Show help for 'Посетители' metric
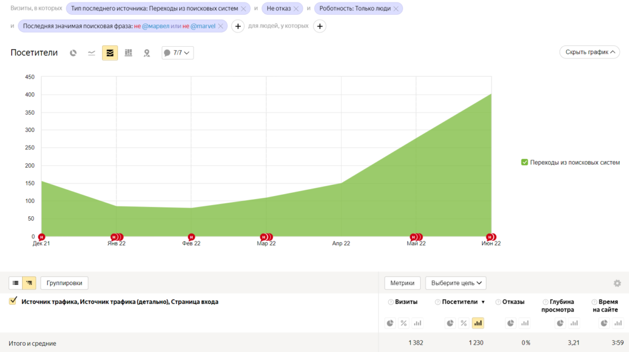629x352 pixels. coord(437,302)
